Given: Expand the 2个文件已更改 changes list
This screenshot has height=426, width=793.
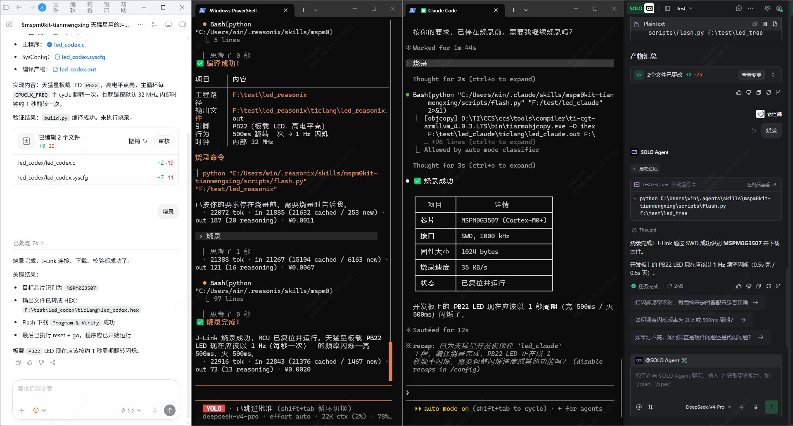Looking at the screenshot, I should tap(773, 75).
